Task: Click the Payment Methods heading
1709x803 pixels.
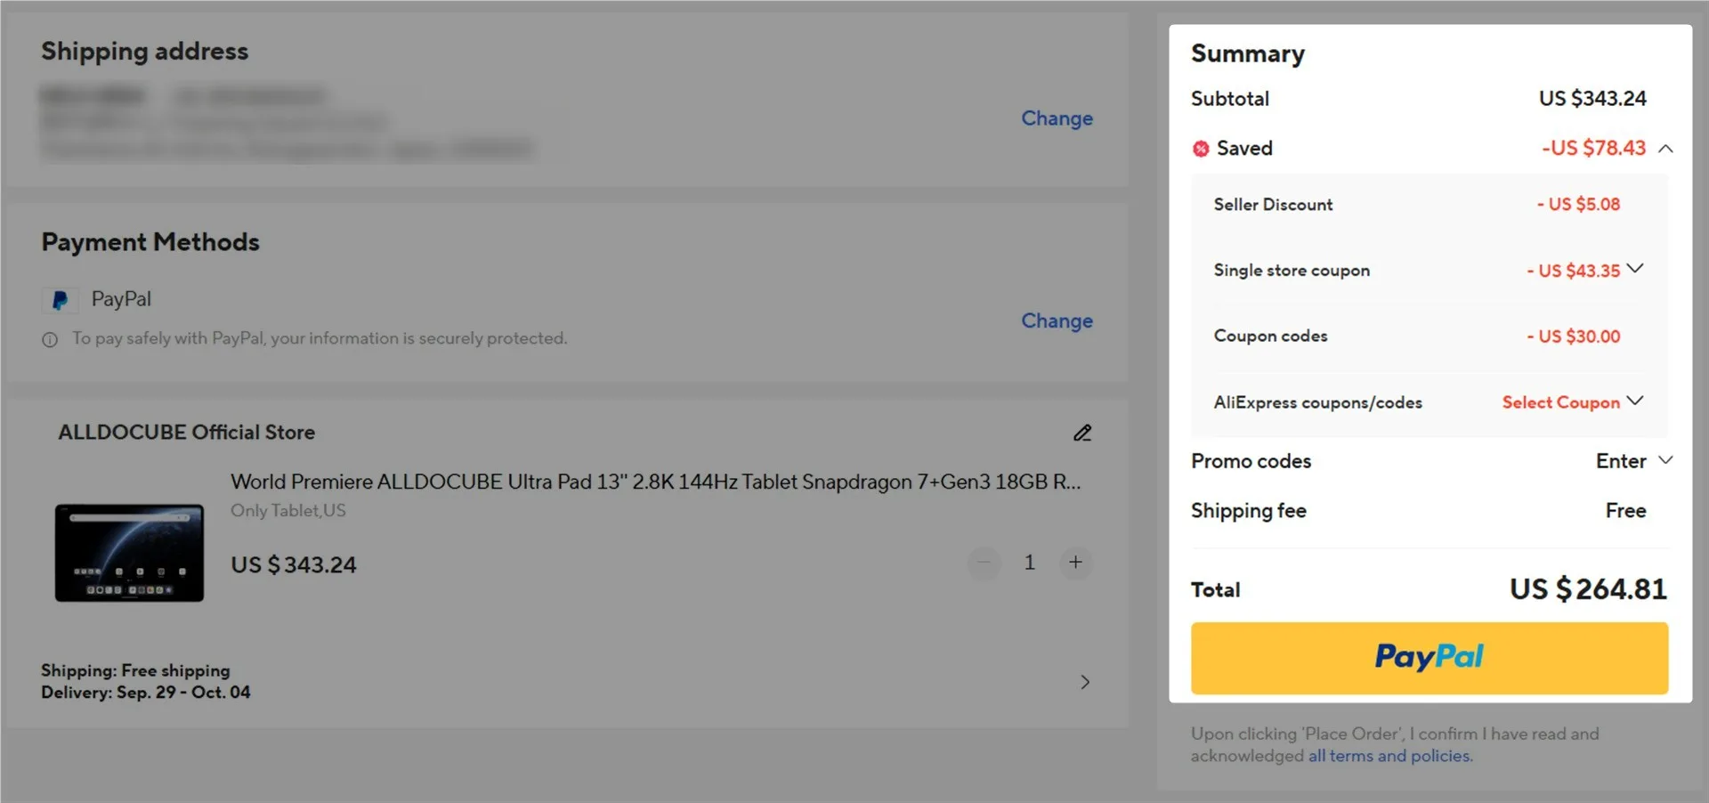Action: [150, 242]
